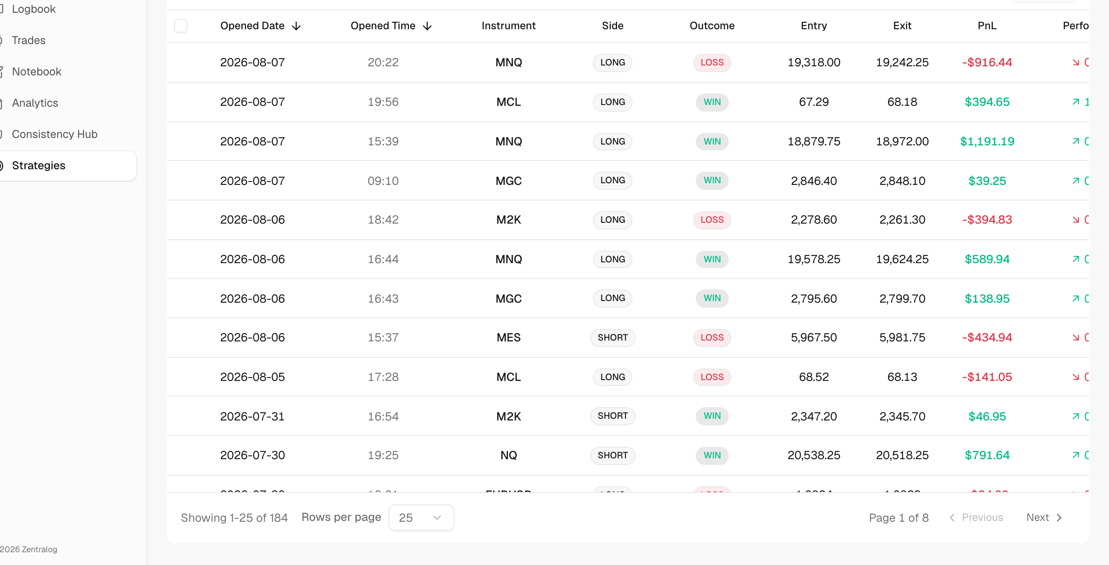
Task: Open the Trades sidebar item
Action: (28, 40)
